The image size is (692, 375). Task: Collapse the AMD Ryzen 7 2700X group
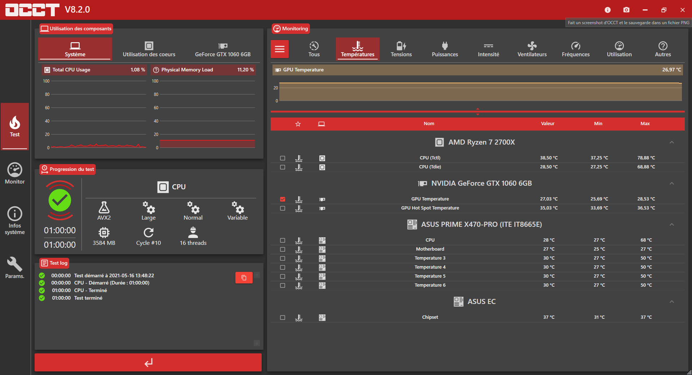point(672,142)
